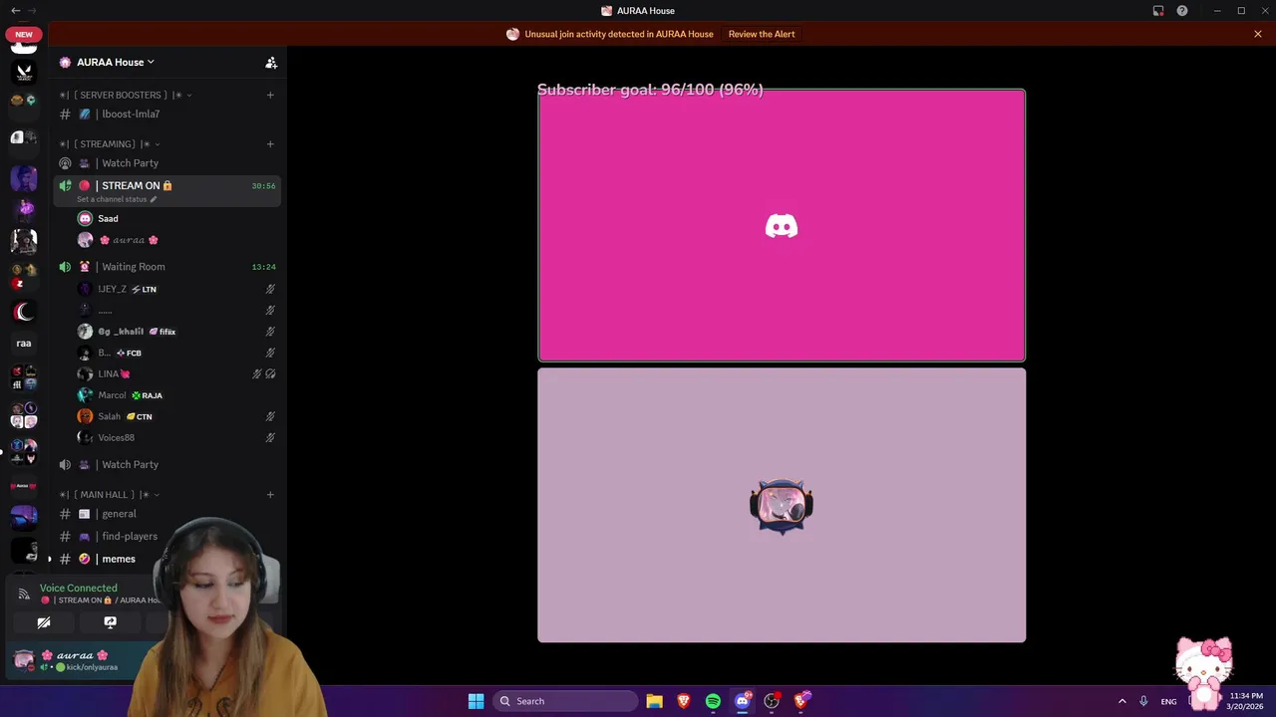Viewport: 1276px width, 717px height.
Task: Show hidden system tray icons chevron
Action: 1121,701
